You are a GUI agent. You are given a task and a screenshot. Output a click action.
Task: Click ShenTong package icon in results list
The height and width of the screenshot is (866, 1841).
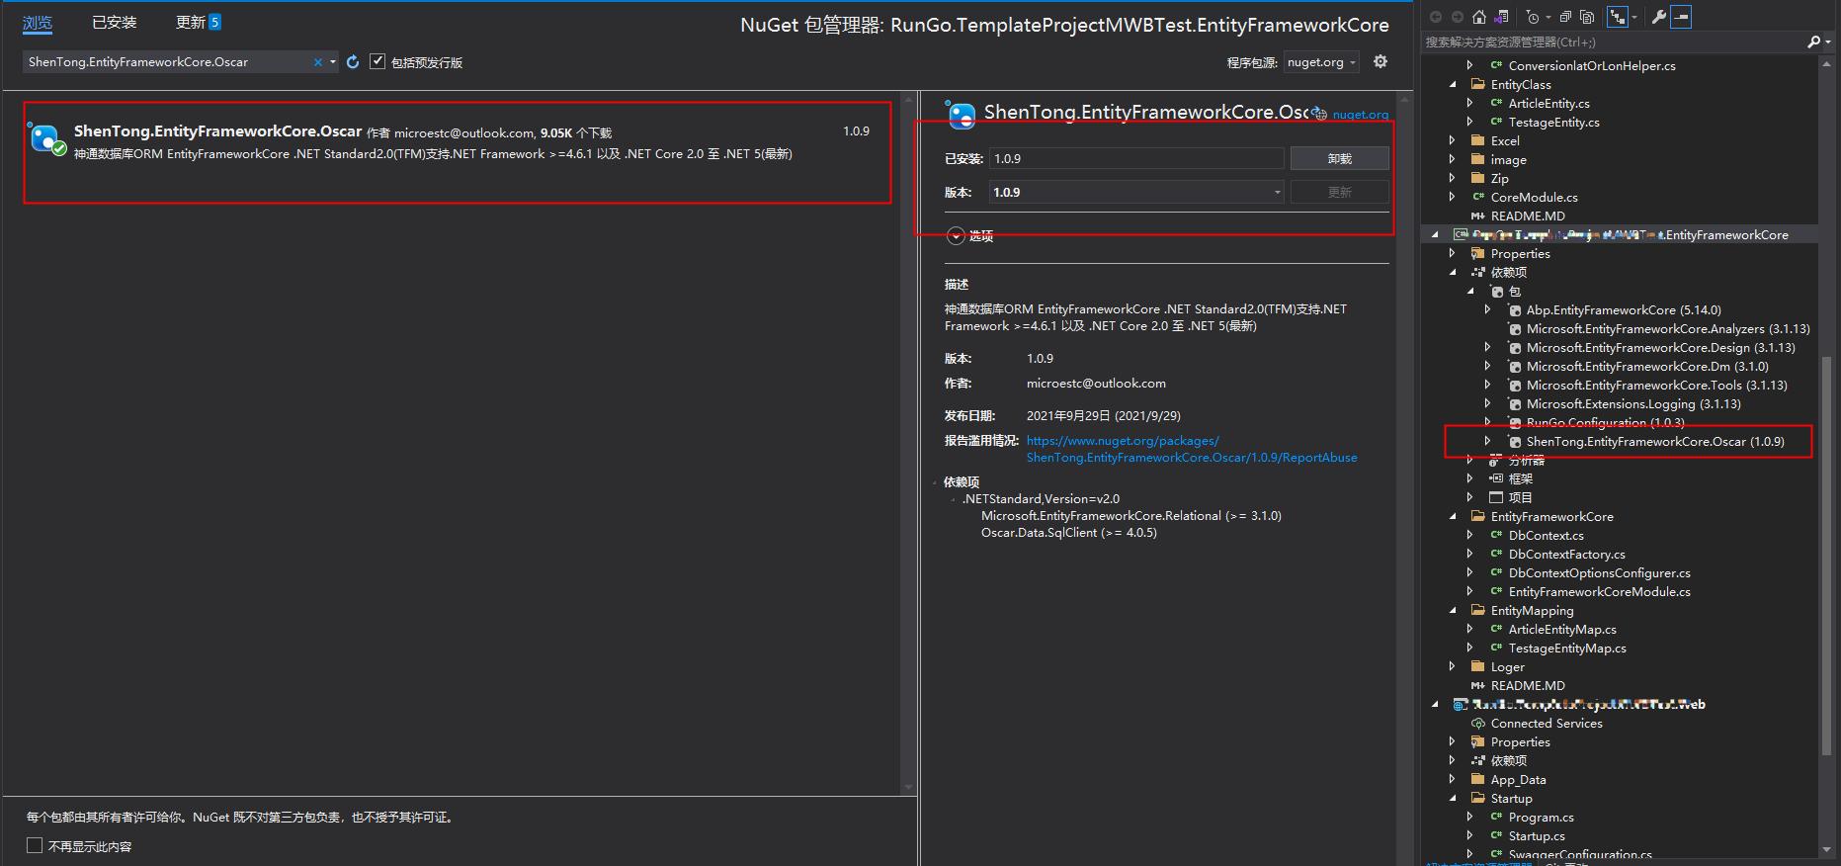[x=46, y=138]
